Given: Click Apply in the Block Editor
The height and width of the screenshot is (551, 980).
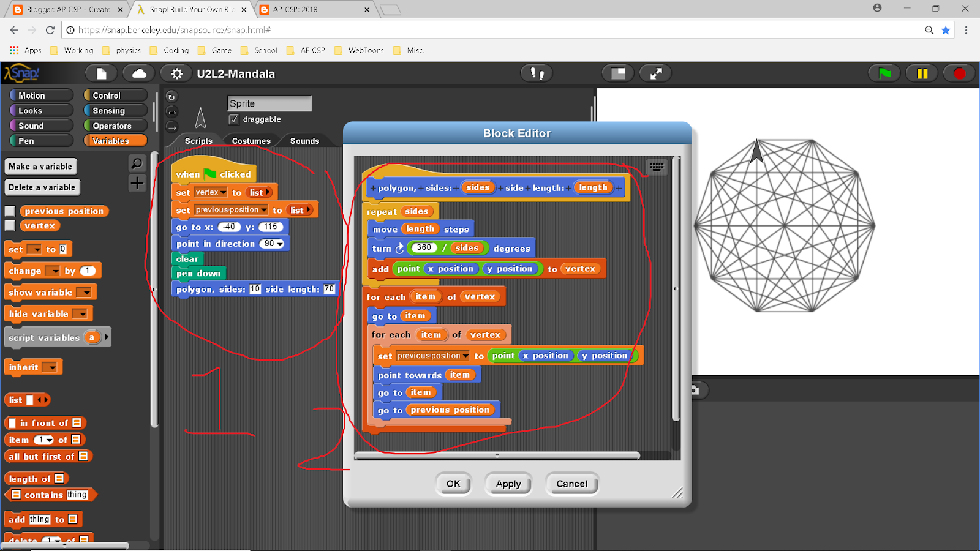Looking at the screenshot, I should click(x=508, y=484).
